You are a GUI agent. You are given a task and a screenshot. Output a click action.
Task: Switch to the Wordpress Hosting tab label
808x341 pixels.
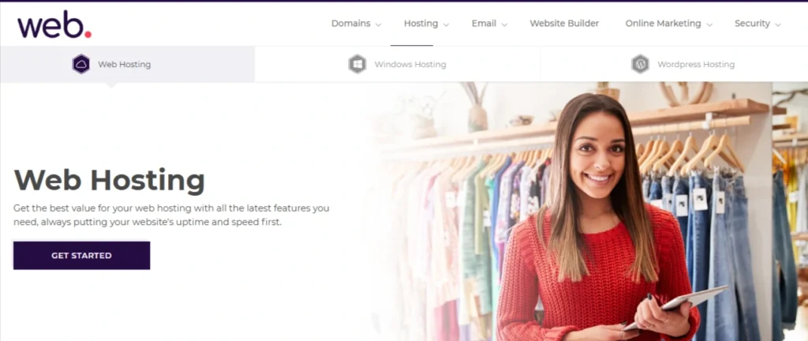[x=696, y=65]
